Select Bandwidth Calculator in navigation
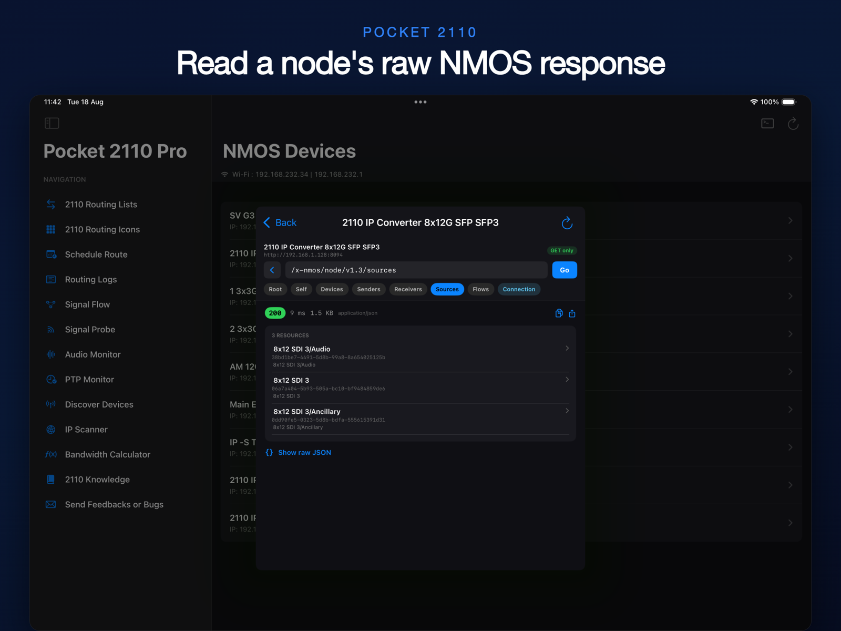This screenshot has width=841, height=631. point(108,454)
